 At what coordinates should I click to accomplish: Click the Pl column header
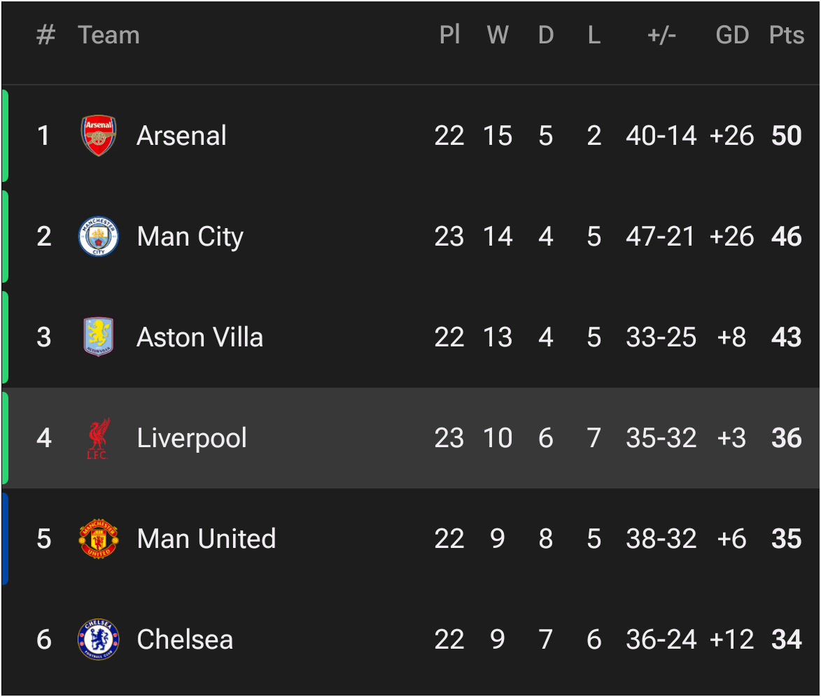[x=449, y=35]
